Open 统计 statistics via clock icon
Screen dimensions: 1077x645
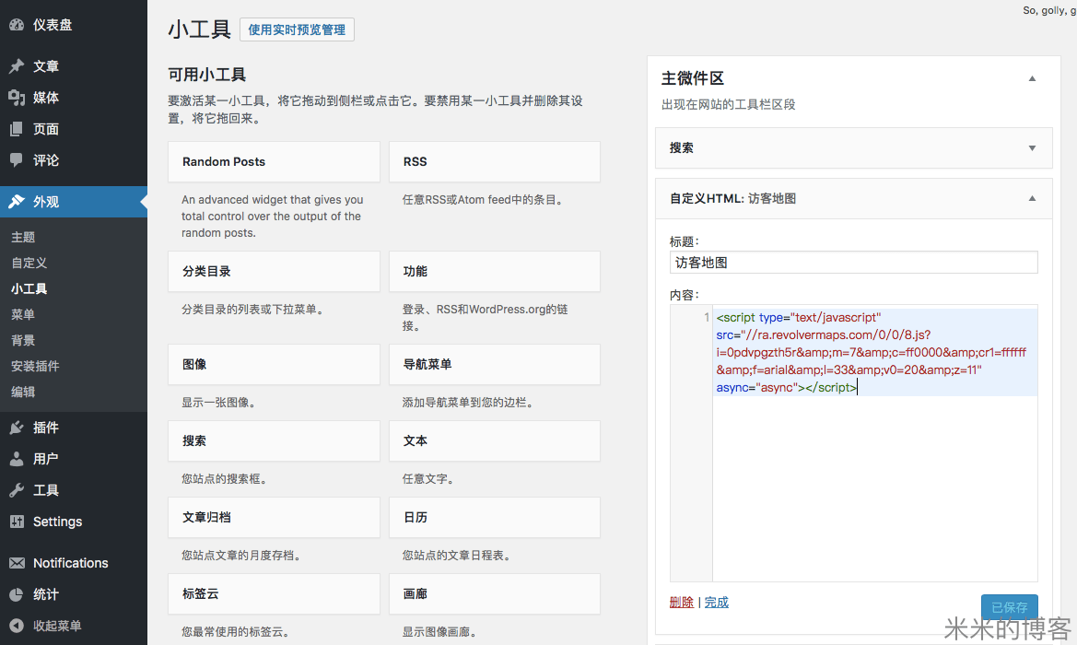[x=17, y=594]
